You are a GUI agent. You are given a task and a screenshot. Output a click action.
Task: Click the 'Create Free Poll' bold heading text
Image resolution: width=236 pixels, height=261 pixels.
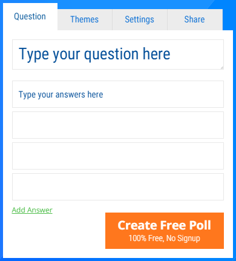[x=165, y=225]
